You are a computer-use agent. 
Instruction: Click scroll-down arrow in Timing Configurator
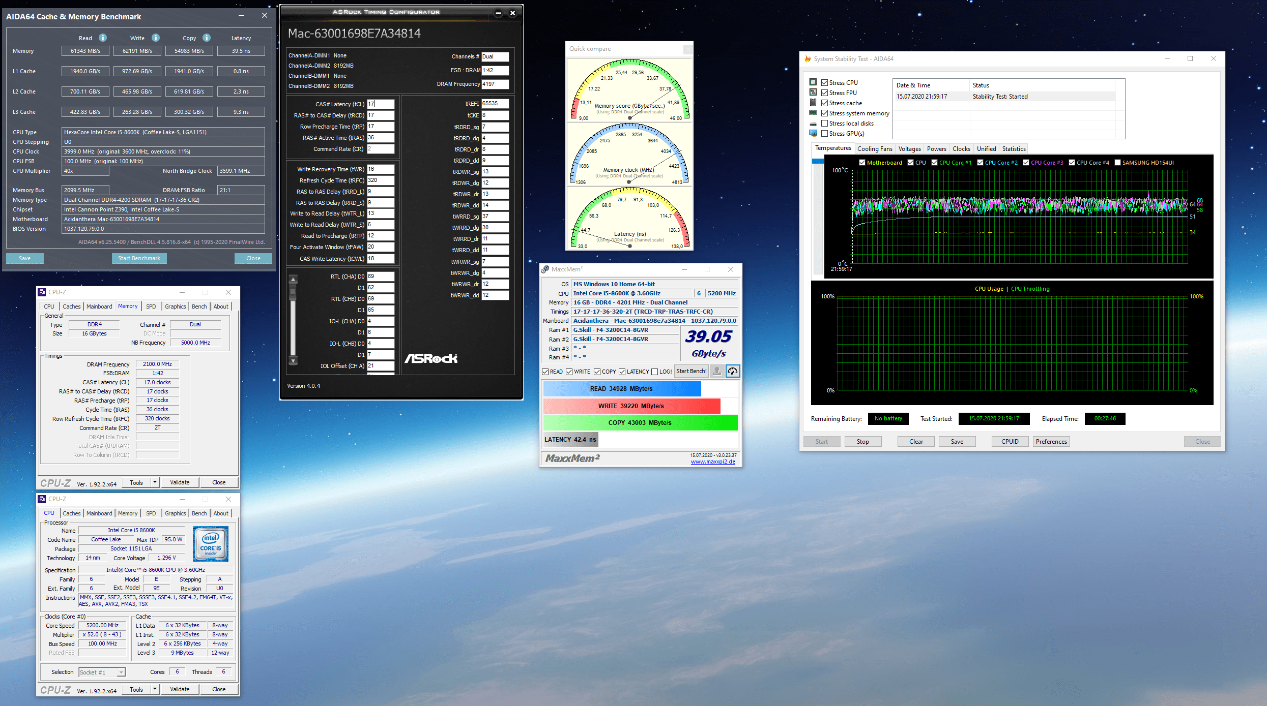tap(293, 360)
